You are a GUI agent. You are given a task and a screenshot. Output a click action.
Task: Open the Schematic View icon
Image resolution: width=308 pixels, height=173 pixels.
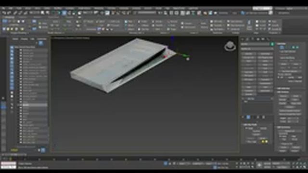click(193, 13)
